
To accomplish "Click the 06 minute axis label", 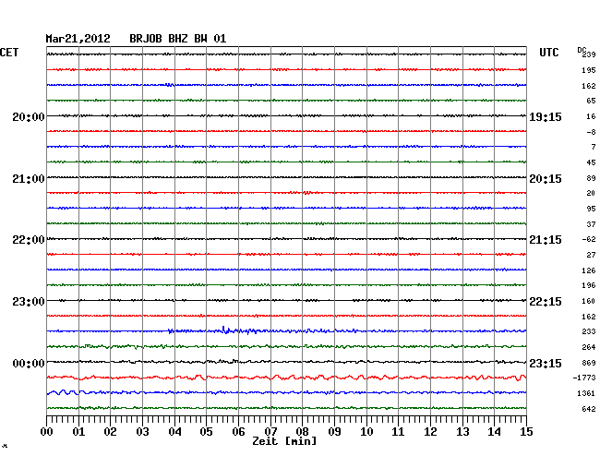I will 238,432.
